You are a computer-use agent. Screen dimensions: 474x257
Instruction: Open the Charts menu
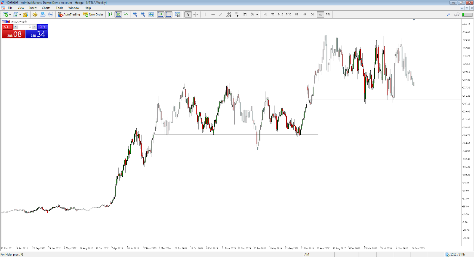pyautogui.click(x=46, y=8)
